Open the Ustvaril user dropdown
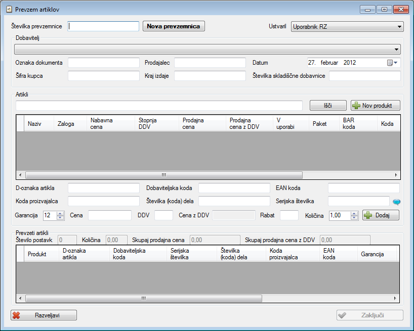The width and height of the screenshot is (414, 331). 399,26
